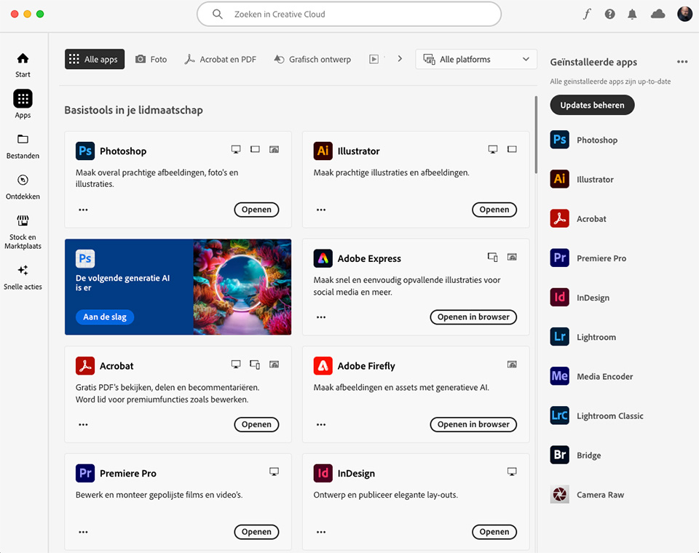
Task: Go to the Start home icon
Action: coord(23,58)
